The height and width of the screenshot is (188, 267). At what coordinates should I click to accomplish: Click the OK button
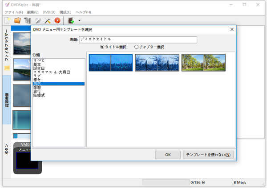[x=168, y=155]
